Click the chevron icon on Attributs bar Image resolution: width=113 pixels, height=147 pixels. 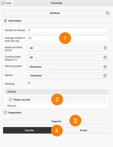[x=107, y=13]
